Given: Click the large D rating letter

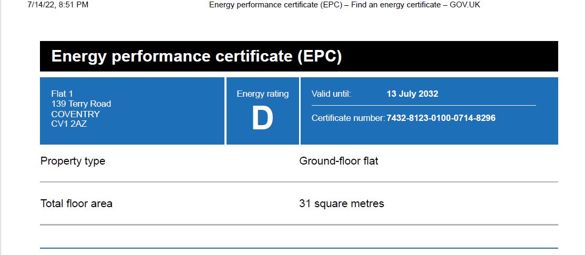Looking at the screenshot, I should [262, 119].
